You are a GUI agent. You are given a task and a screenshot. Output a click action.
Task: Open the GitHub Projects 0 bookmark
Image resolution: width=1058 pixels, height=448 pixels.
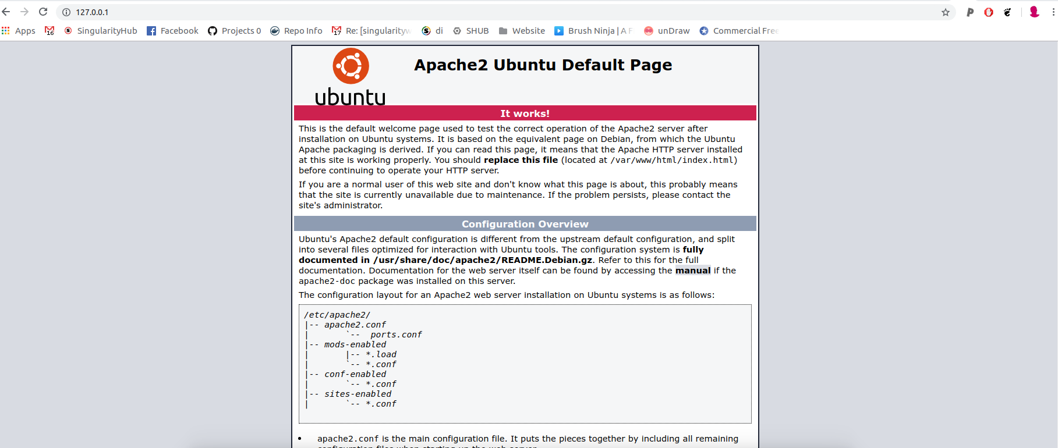pos(235,31)
